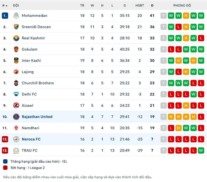Screen dimensions: 207x182
Task: Click the Delhi FC logo
Action: tap(16, 94)
